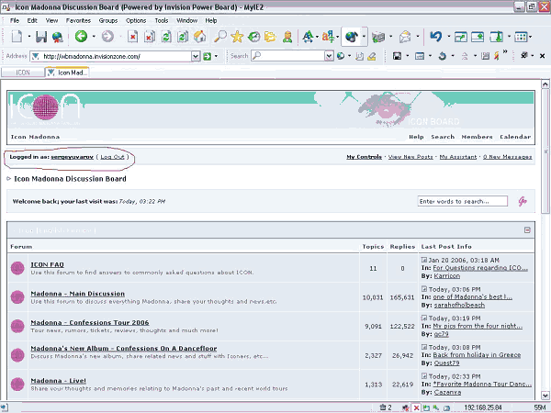
Task: Select the Icon Mad... tab
Action: click(67, 73)
